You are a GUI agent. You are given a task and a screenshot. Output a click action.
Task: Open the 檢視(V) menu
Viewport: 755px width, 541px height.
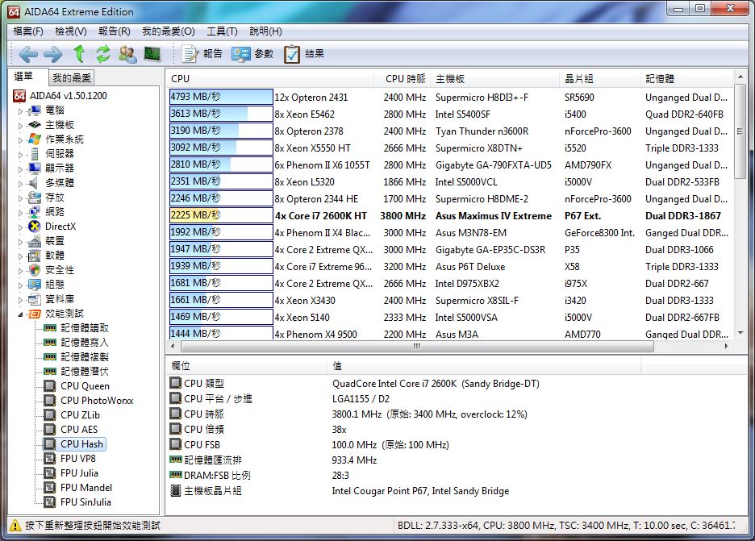tap(71, 31)
